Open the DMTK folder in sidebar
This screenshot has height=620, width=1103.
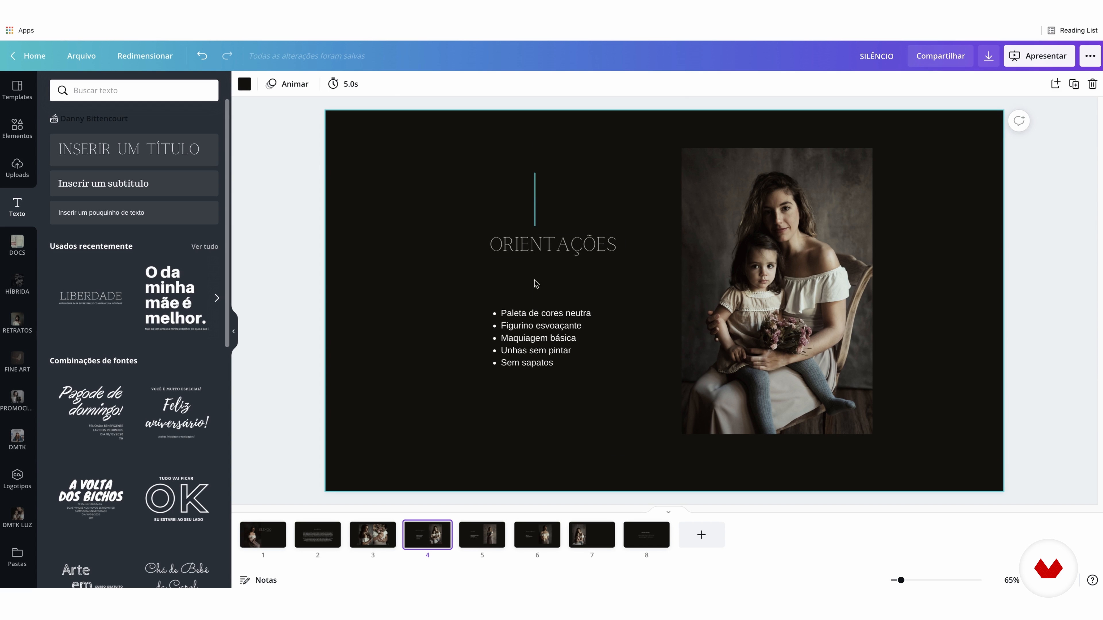point(17,440)
